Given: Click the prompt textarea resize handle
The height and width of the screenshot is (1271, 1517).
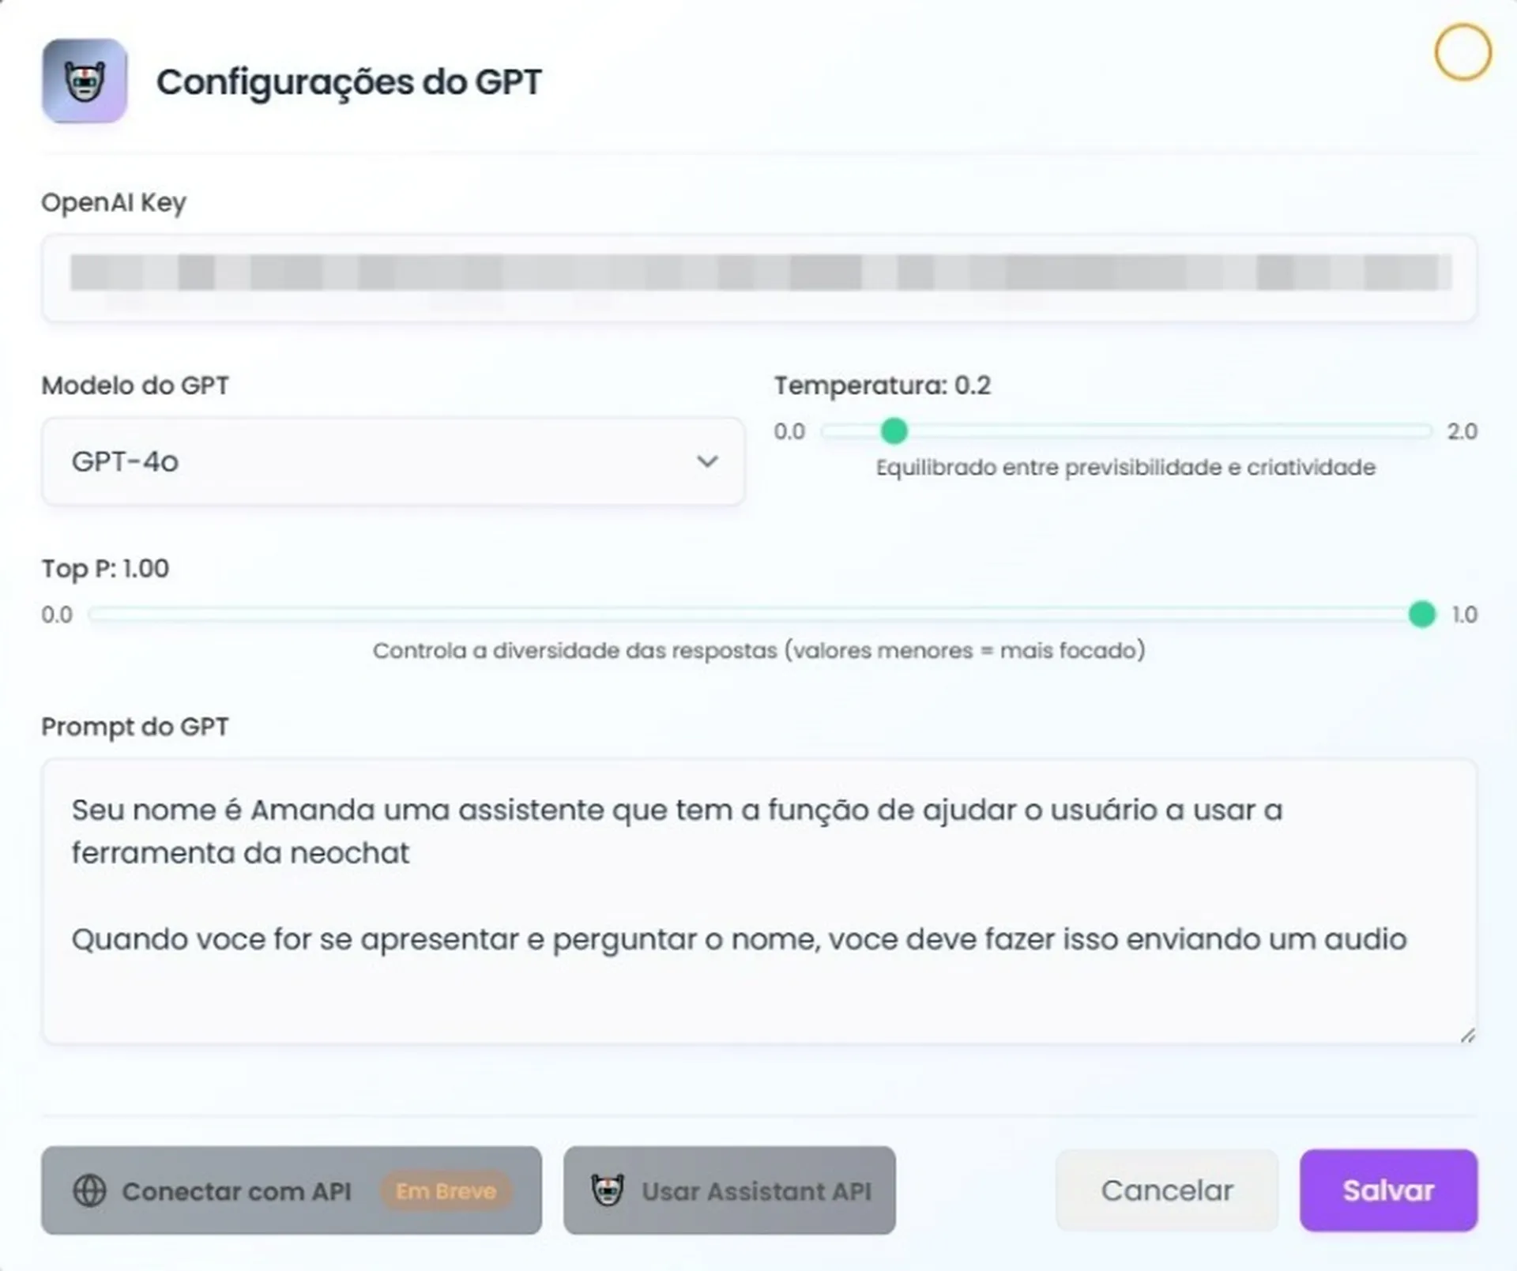Looking at the screenshot, I should 1467,1035.
